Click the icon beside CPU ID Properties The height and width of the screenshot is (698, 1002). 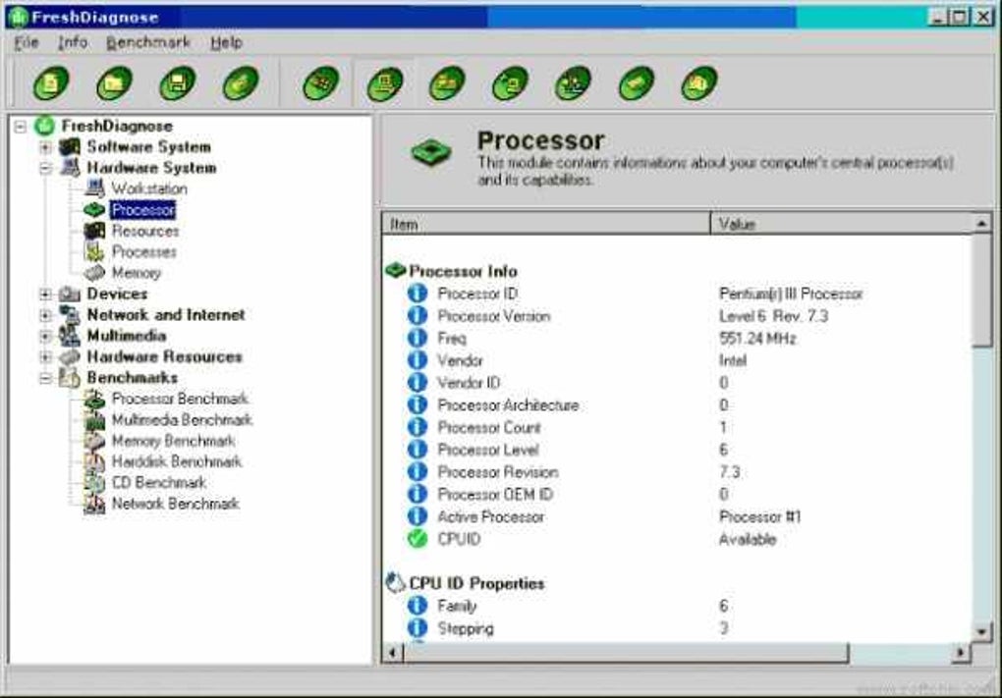point(396,582)
